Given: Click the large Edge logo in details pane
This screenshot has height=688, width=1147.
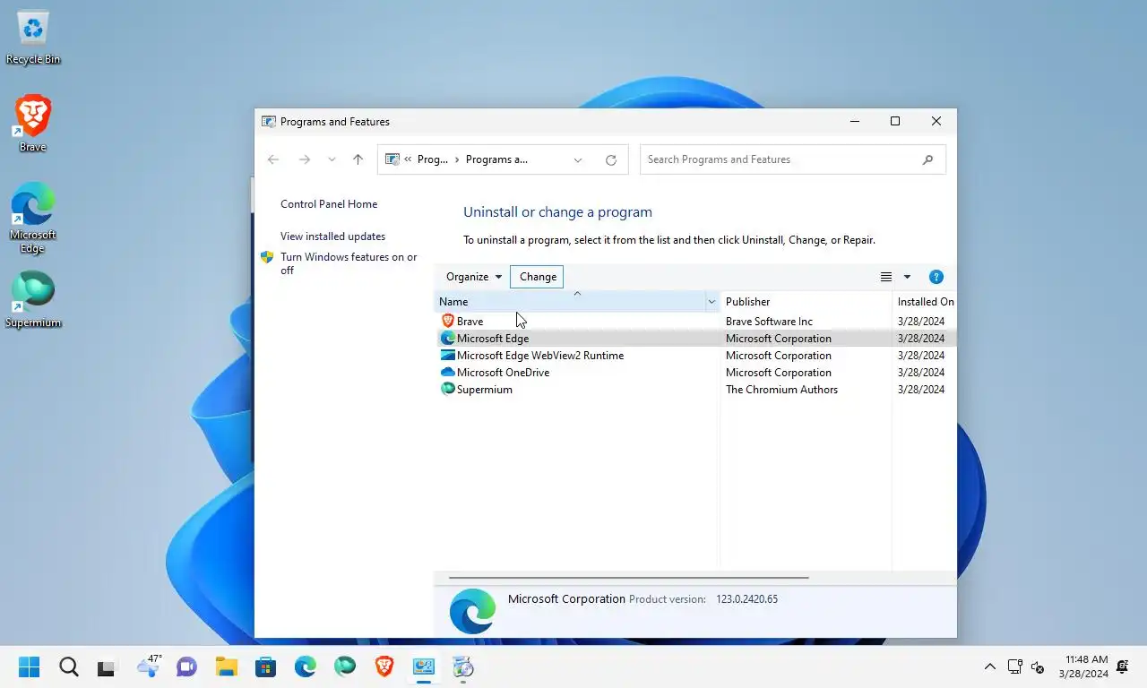Looking at the screenshot, I should (x=472, y=612).
